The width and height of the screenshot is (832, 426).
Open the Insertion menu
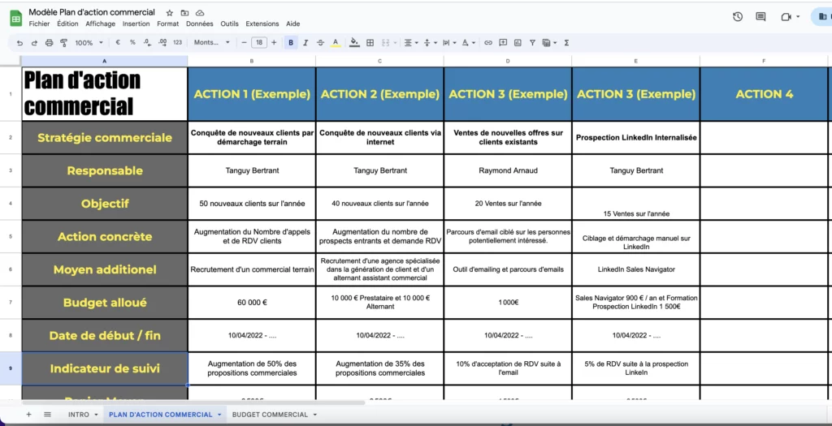pyautogui.click(x=136, y=24)
